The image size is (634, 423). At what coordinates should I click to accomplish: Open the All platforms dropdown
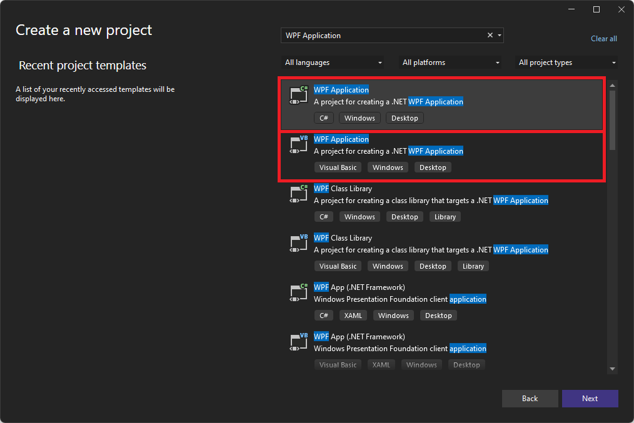(450, 62)
